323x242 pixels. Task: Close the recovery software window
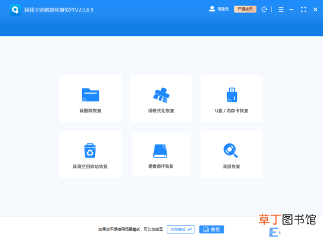[315, 10]
